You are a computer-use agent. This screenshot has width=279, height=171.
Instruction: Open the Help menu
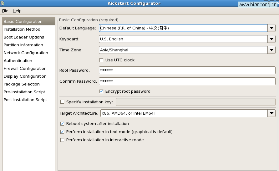(x=17, y=11)
